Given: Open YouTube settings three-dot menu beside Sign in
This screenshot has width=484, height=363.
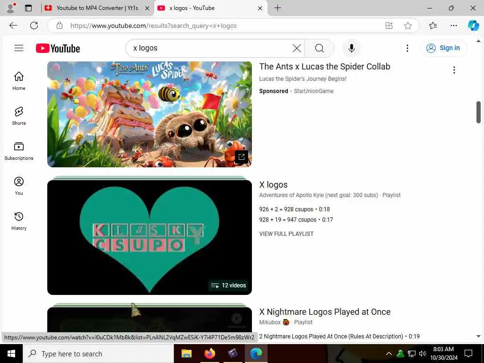Looking at the screenshot, I should 407,48.
